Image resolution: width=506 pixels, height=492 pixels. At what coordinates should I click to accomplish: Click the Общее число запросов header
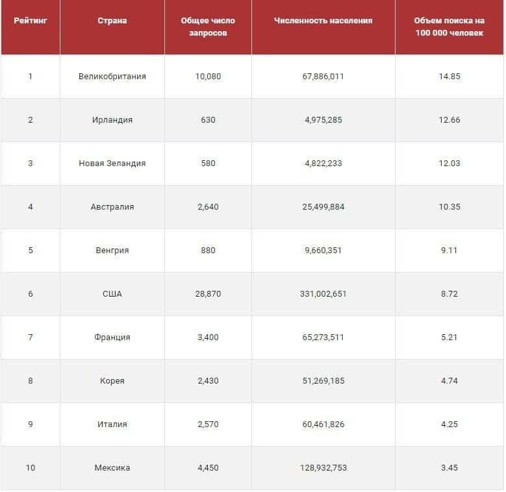click(208, 27)
